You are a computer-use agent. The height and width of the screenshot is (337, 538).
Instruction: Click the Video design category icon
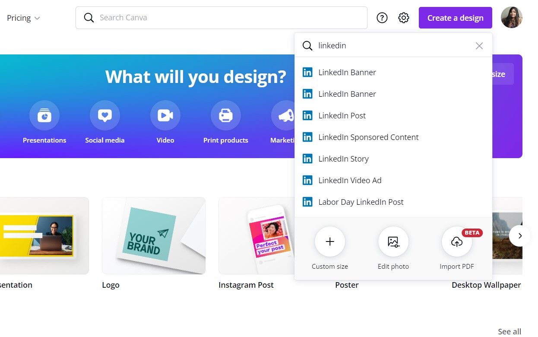coord(165,115)
